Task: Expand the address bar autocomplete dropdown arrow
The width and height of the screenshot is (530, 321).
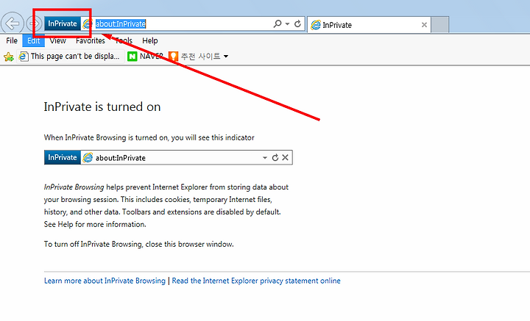Action: pos(287,24)
